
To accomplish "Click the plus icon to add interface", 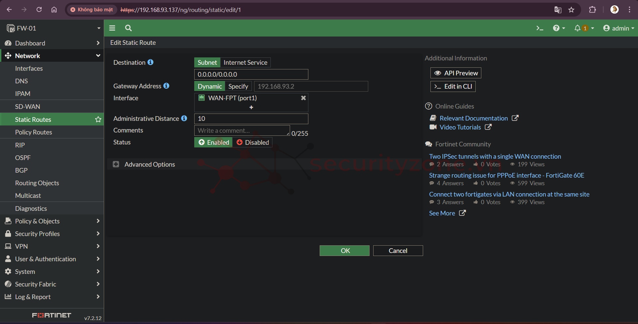I will 251,107.
